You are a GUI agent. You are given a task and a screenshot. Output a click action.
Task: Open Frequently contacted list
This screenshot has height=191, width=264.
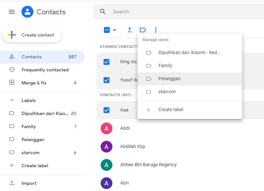tap(45, 70)
